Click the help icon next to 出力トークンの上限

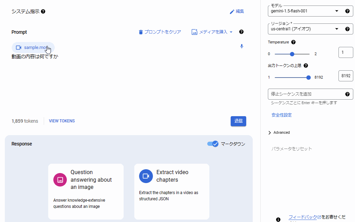[x=306, y=65]
